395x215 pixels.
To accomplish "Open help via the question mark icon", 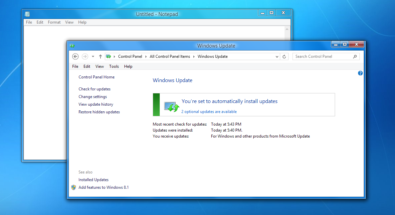I will tap(360, 73).
